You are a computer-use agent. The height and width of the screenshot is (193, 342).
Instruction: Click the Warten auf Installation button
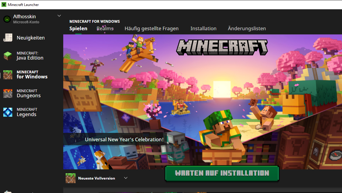pos(222,173)
